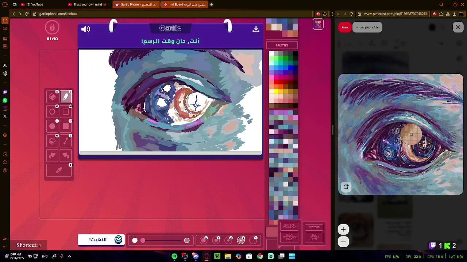Zoom in with Pinterest plus button
The height and width of the screenshot is (262, 467).
[343, 229]
